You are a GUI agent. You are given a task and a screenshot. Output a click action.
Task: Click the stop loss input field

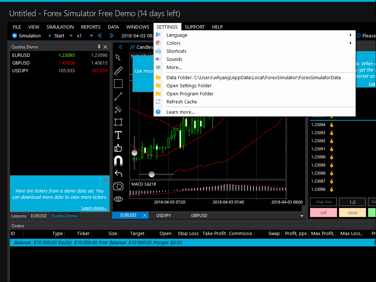click(323, 202)
